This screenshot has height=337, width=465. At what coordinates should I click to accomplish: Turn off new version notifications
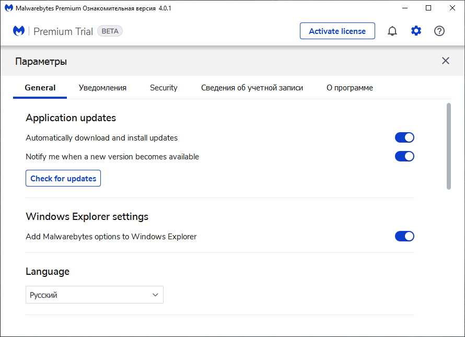pyautogui.click(x=404, y=156)
